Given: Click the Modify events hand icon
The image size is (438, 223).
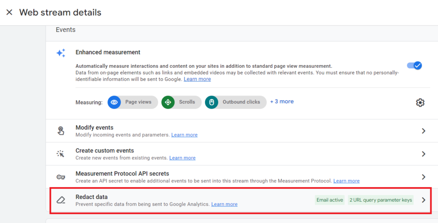Looking at the screenshot, I should pos(61,131).
